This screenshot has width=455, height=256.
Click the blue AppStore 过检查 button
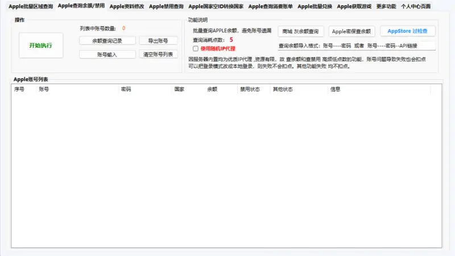tap(407, 31)
